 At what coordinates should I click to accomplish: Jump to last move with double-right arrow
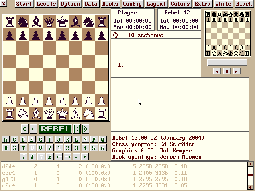coord(85,129)
